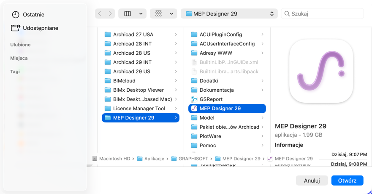Click GRAPHISOFT in the path bar
Image resolution: width=372 pixels, height=194 pixels.
(x=190, y=159)
